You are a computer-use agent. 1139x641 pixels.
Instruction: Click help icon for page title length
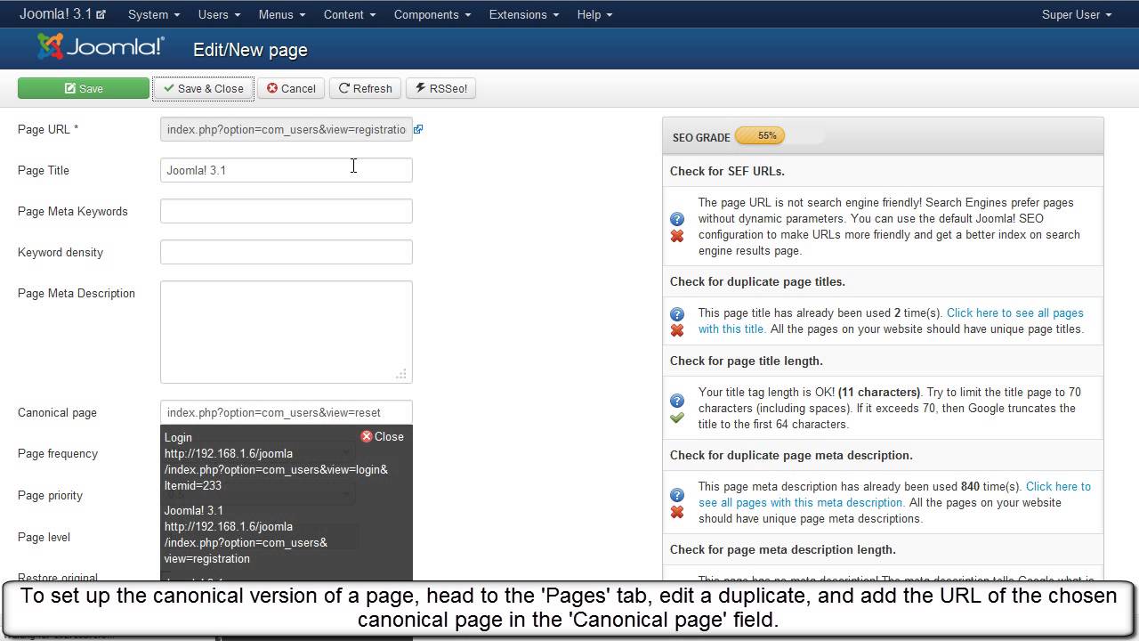(677, 401)
